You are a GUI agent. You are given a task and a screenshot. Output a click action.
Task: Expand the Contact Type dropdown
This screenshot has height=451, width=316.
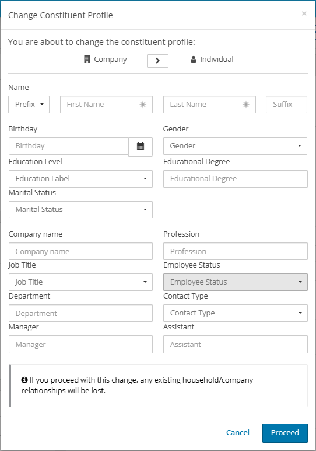[x=236, y=313]
